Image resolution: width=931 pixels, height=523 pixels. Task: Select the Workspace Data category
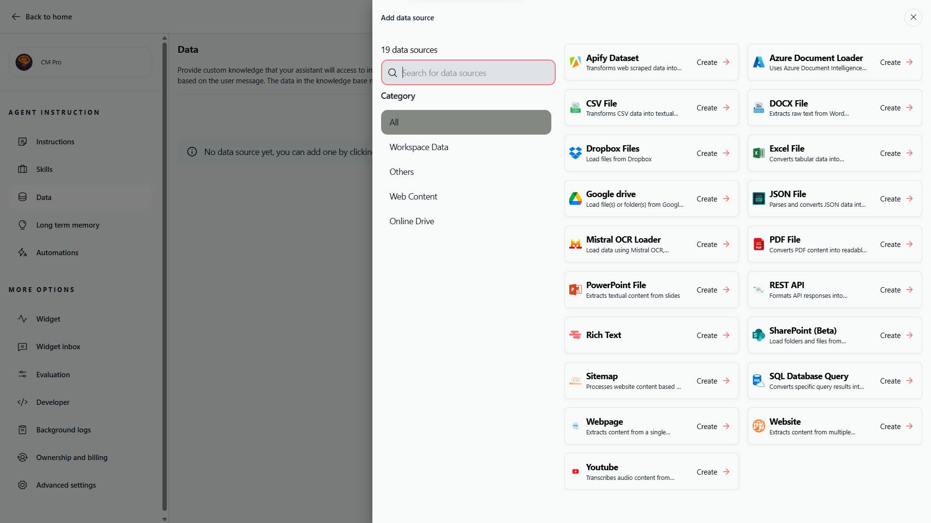418,147
